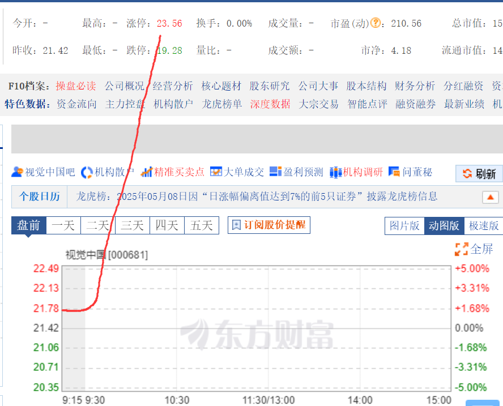The width and height of the screenshot is (503, 406).
Task: Select the 动图版 chart mode
Action: point(444,226)
